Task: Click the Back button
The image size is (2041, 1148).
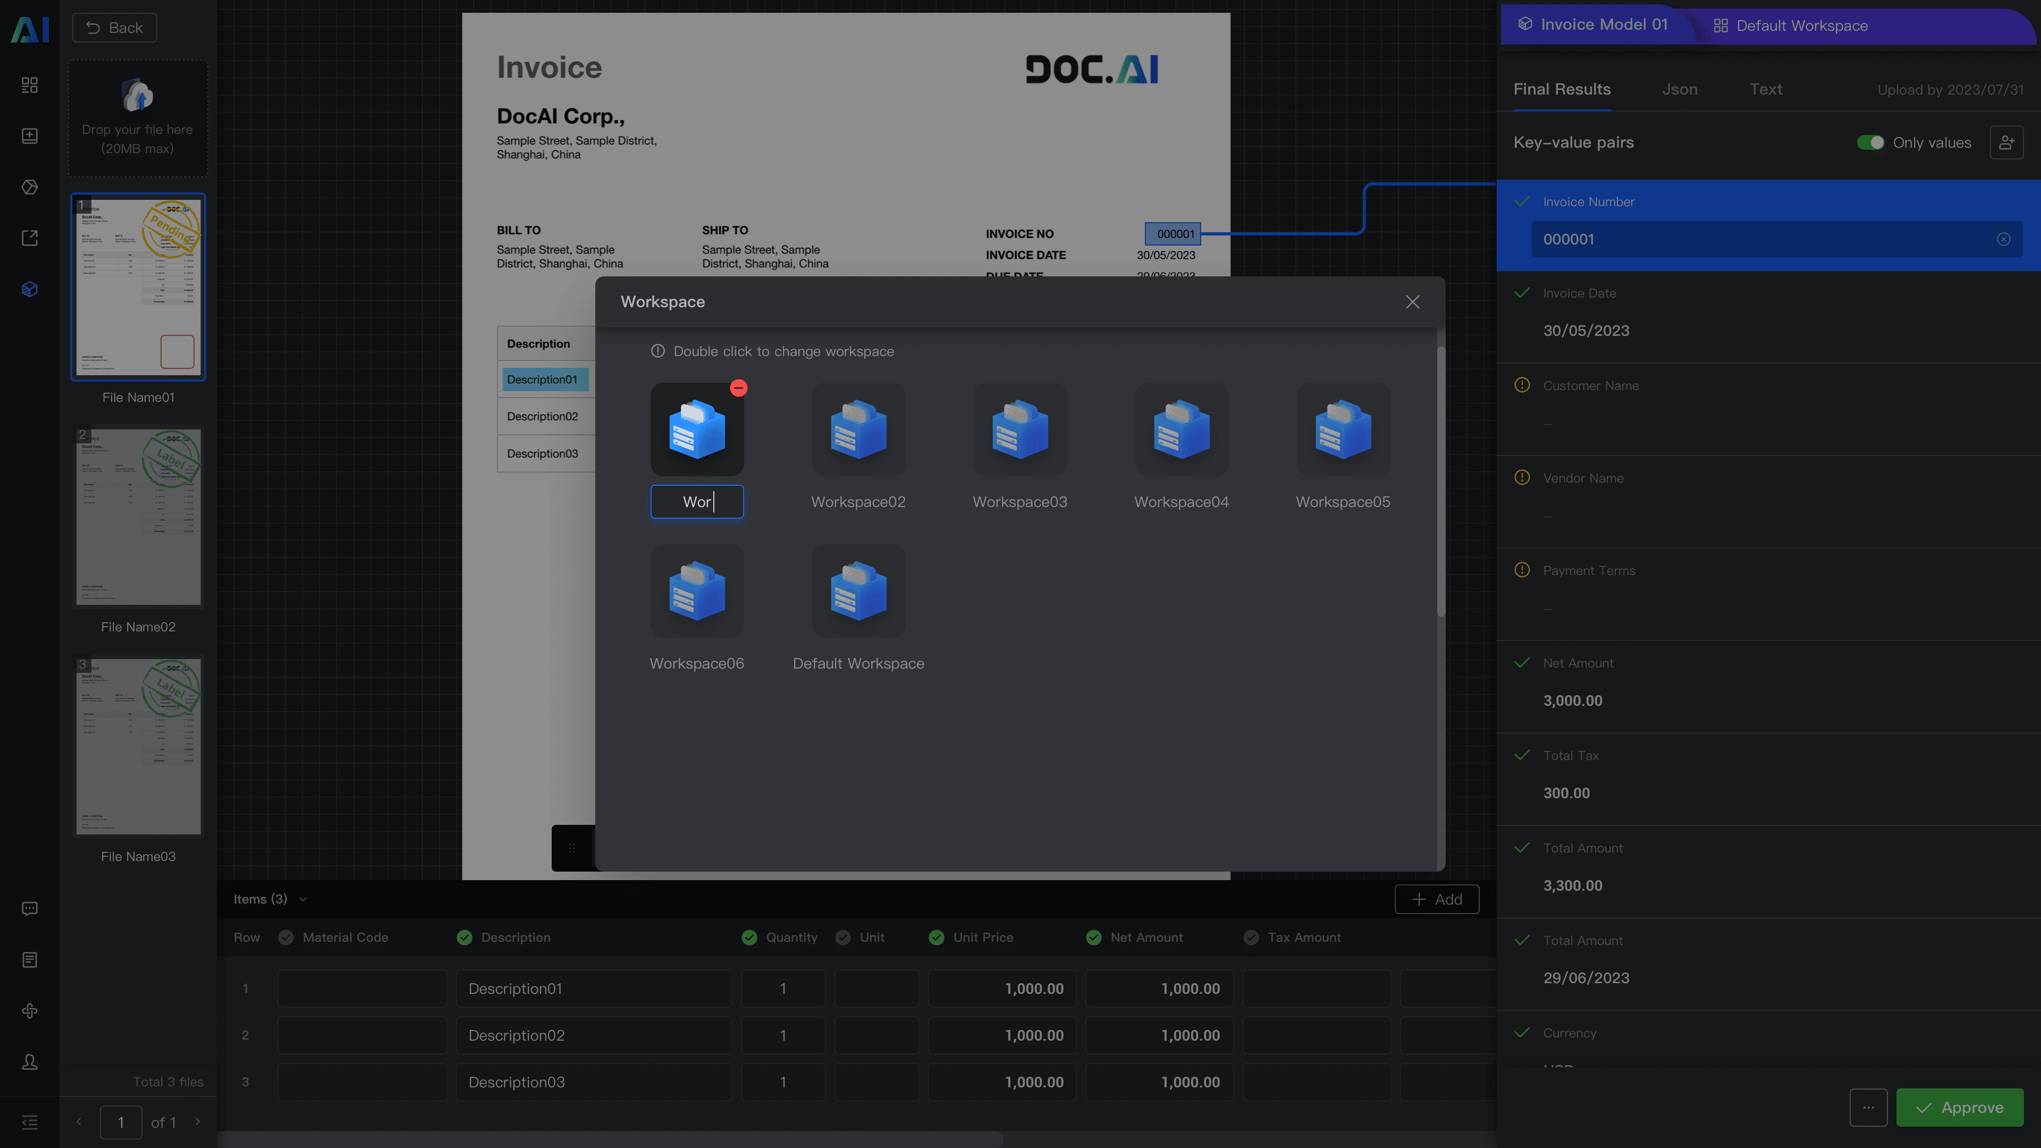Action: coord(114,28)
